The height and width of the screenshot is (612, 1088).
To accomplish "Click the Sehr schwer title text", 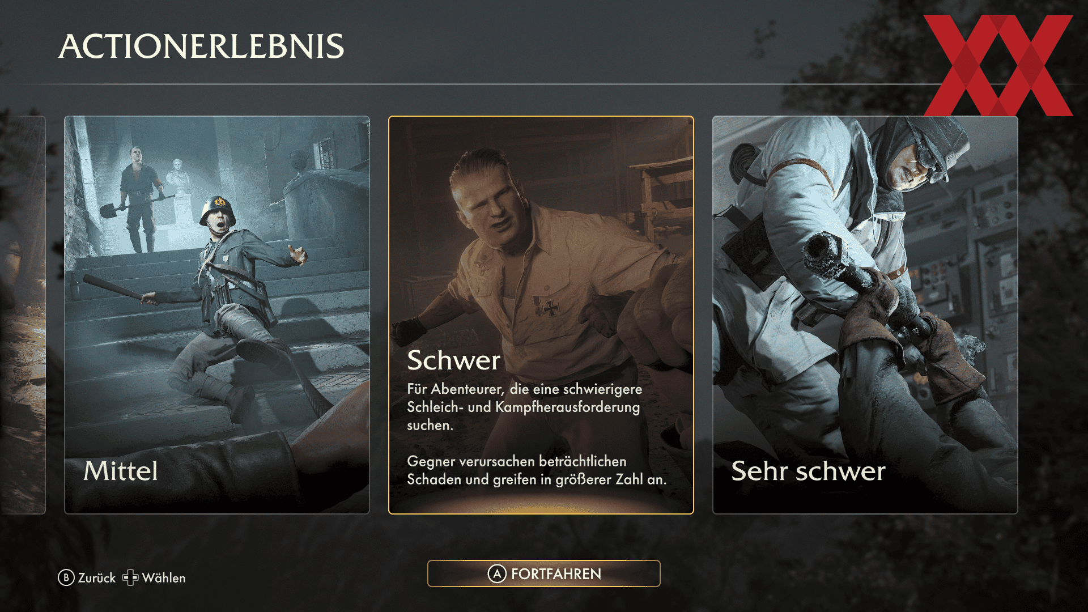I will (x=808, y=471).
